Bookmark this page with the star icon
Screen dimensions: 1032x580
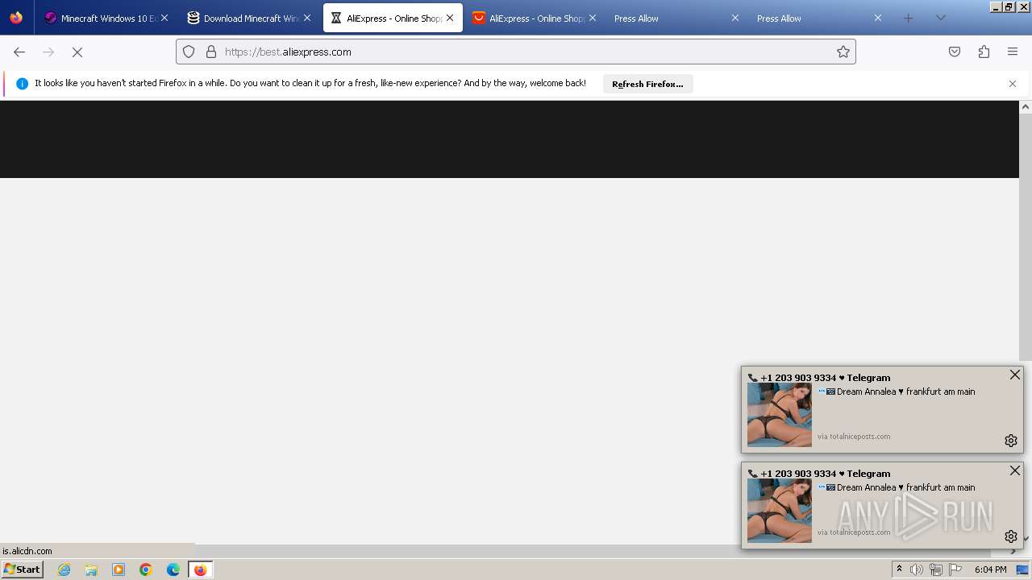click(843, 52)
